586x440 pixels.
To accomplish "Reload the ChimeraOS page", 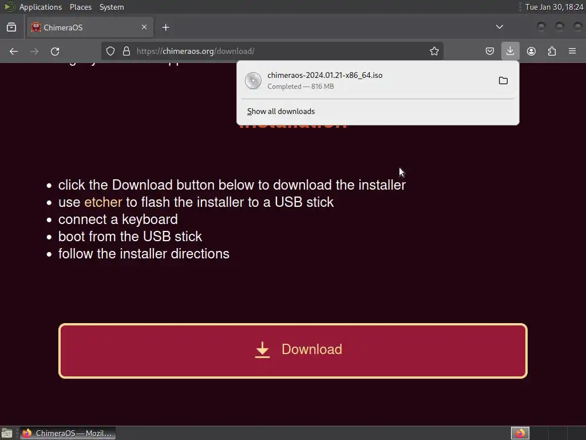I will tap(55, 51).
